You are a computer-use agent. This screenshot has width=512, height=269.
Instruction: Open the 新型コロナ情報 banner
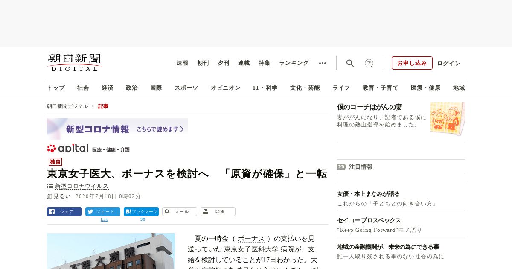coord(117,129)
